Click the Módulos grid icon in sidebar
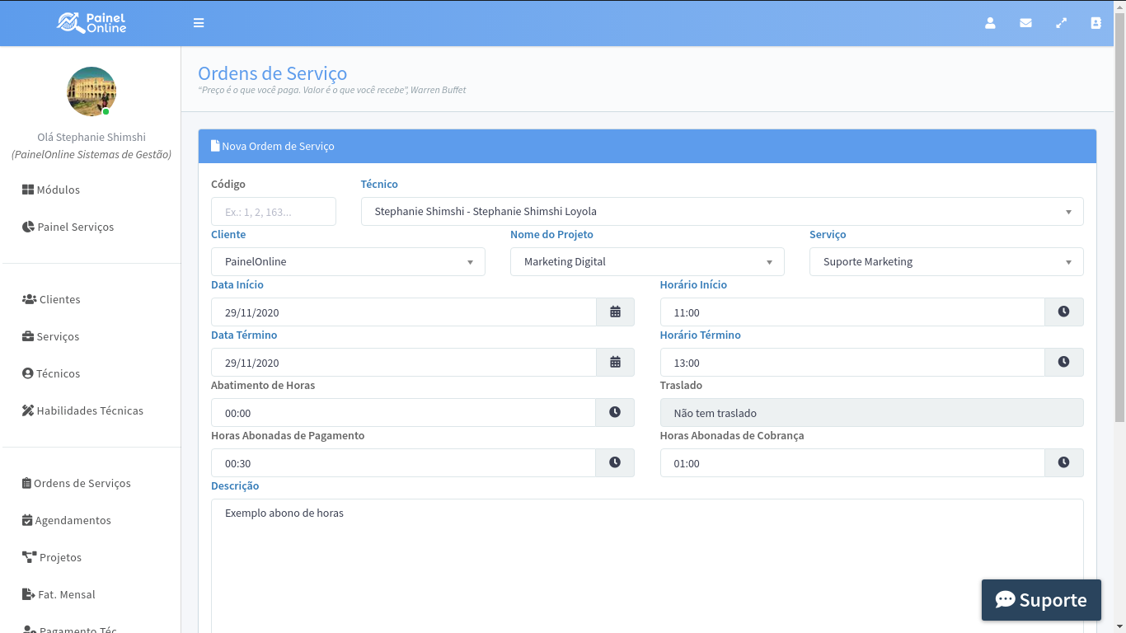The width and height of the screenshot is (1126, 633). click(28, 190)
